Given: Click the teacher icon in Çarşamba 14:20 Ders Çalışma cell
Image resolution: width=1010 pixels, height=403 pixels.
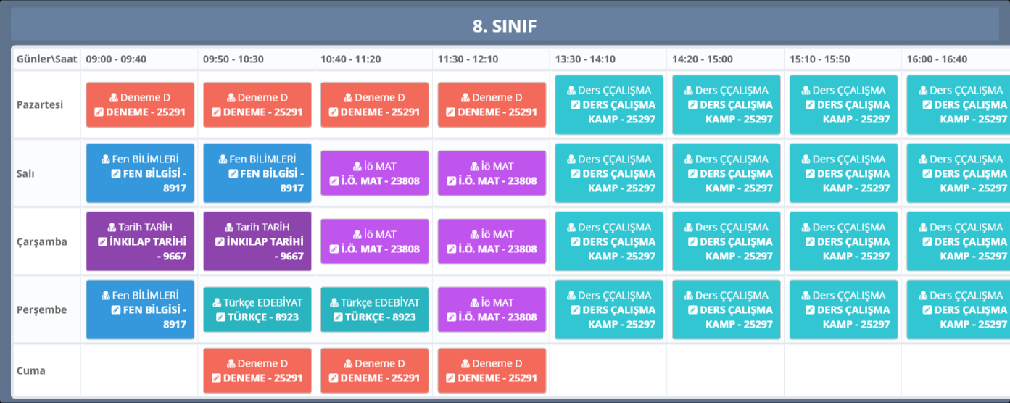Looking at the screenshot, I should point(689,227).
